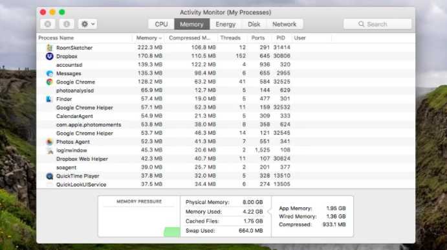Toggle sort order on Memory column
The width and height of the screenshot is (447, 250).
click(x=149, y=38)
